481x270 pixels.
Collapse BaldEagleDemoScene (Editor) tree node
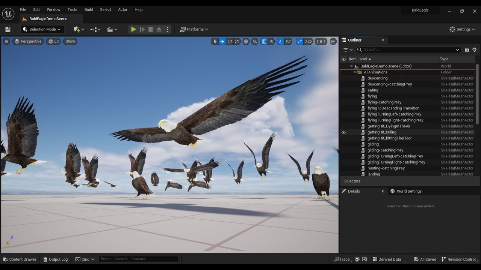(351, 66)
